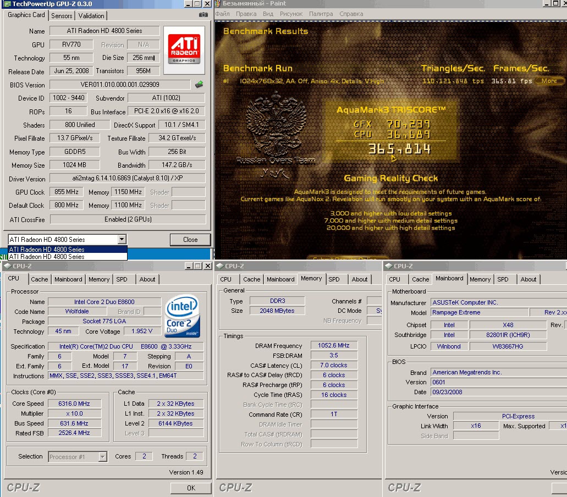The image size is (567, 497).
Task: Click the Command Rate 1T value
Action: (334, 414)
